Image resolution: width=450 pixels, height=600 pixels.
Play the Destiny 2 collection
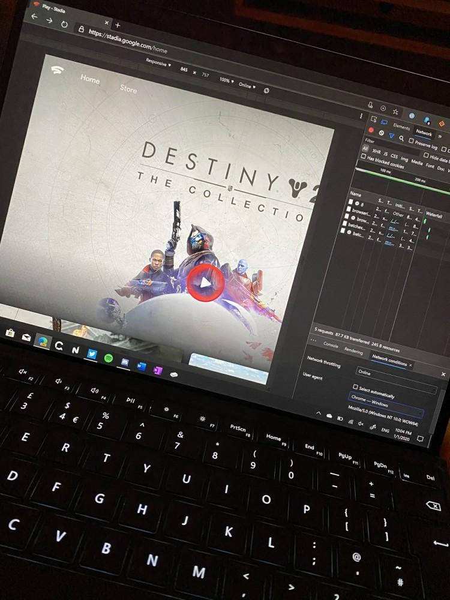point(205,283)
